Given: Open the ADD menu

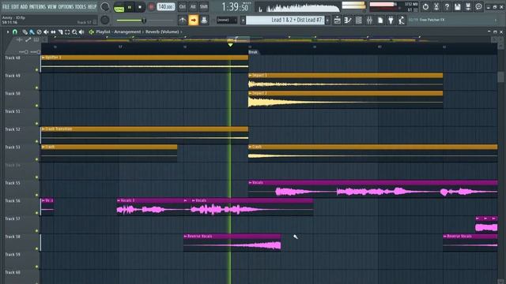Looking at the screenshot, I should (x=24, y=6).
